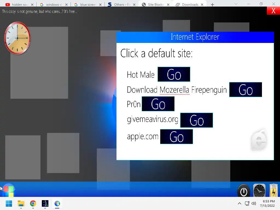280x210 pixels.
Task: Click the Internet Explorer title bar
Action: pyautogui.click(x=195, y=37)
